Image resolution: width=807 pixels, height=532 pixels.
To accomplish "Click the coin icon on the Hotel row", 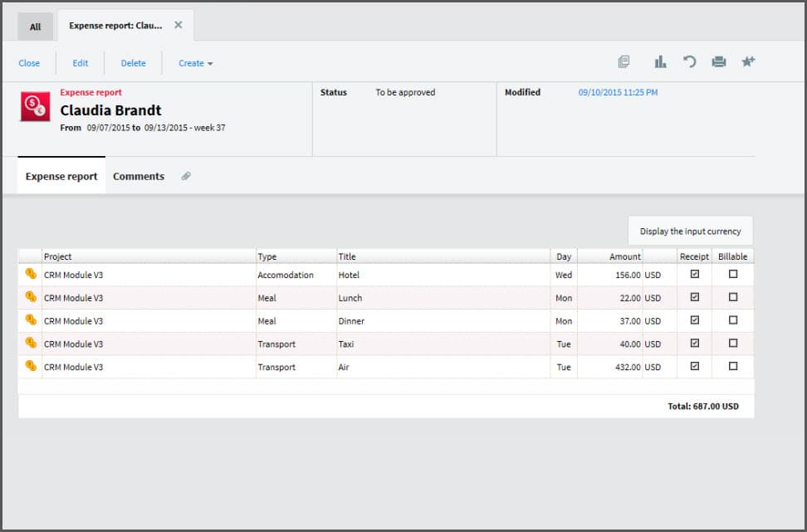I will tap(31, 274).
